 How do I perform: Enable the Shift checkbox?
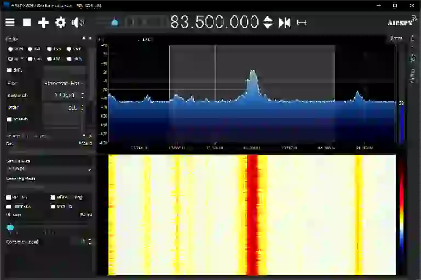(14, 70)
